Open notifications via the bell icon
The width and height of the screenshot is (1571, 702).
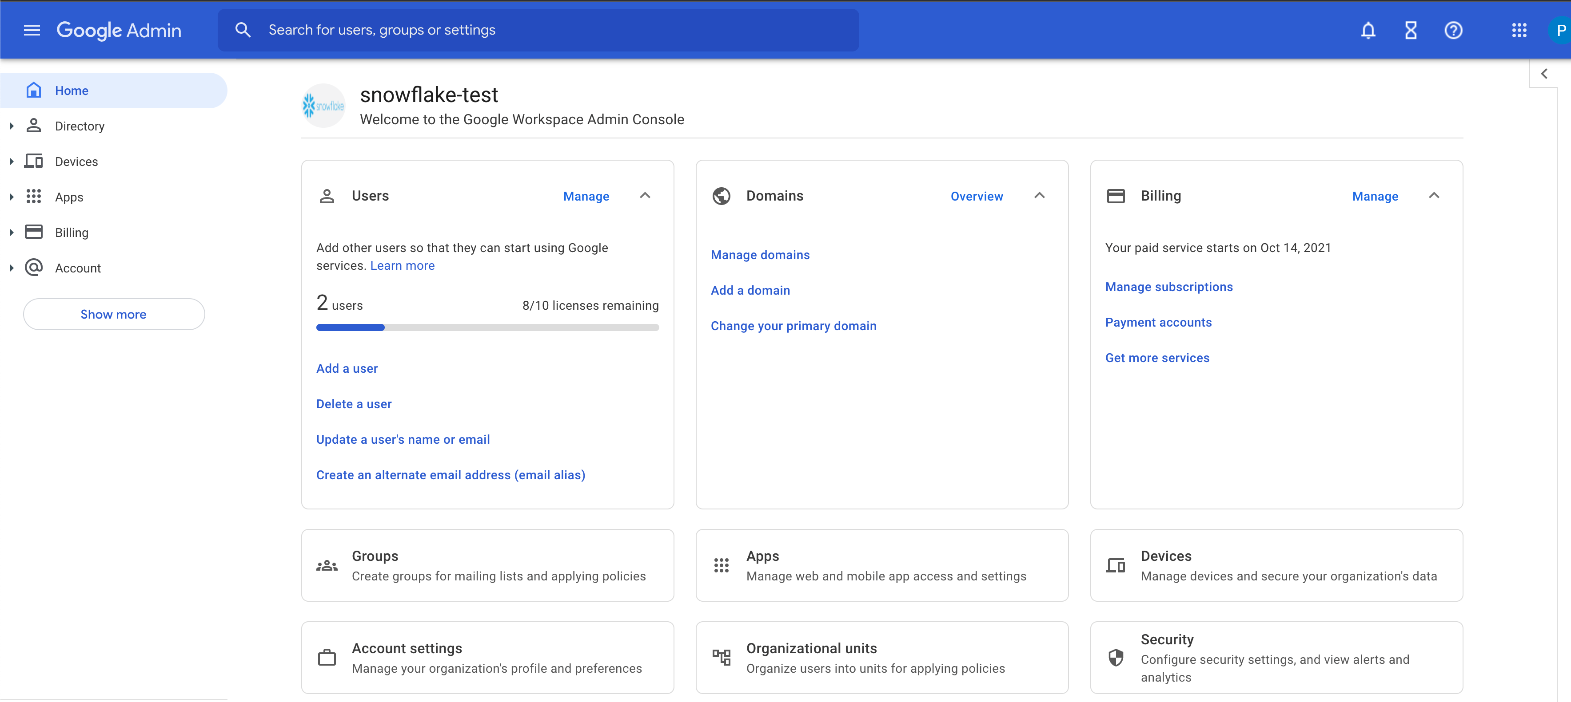click(x=1368, y=30)
